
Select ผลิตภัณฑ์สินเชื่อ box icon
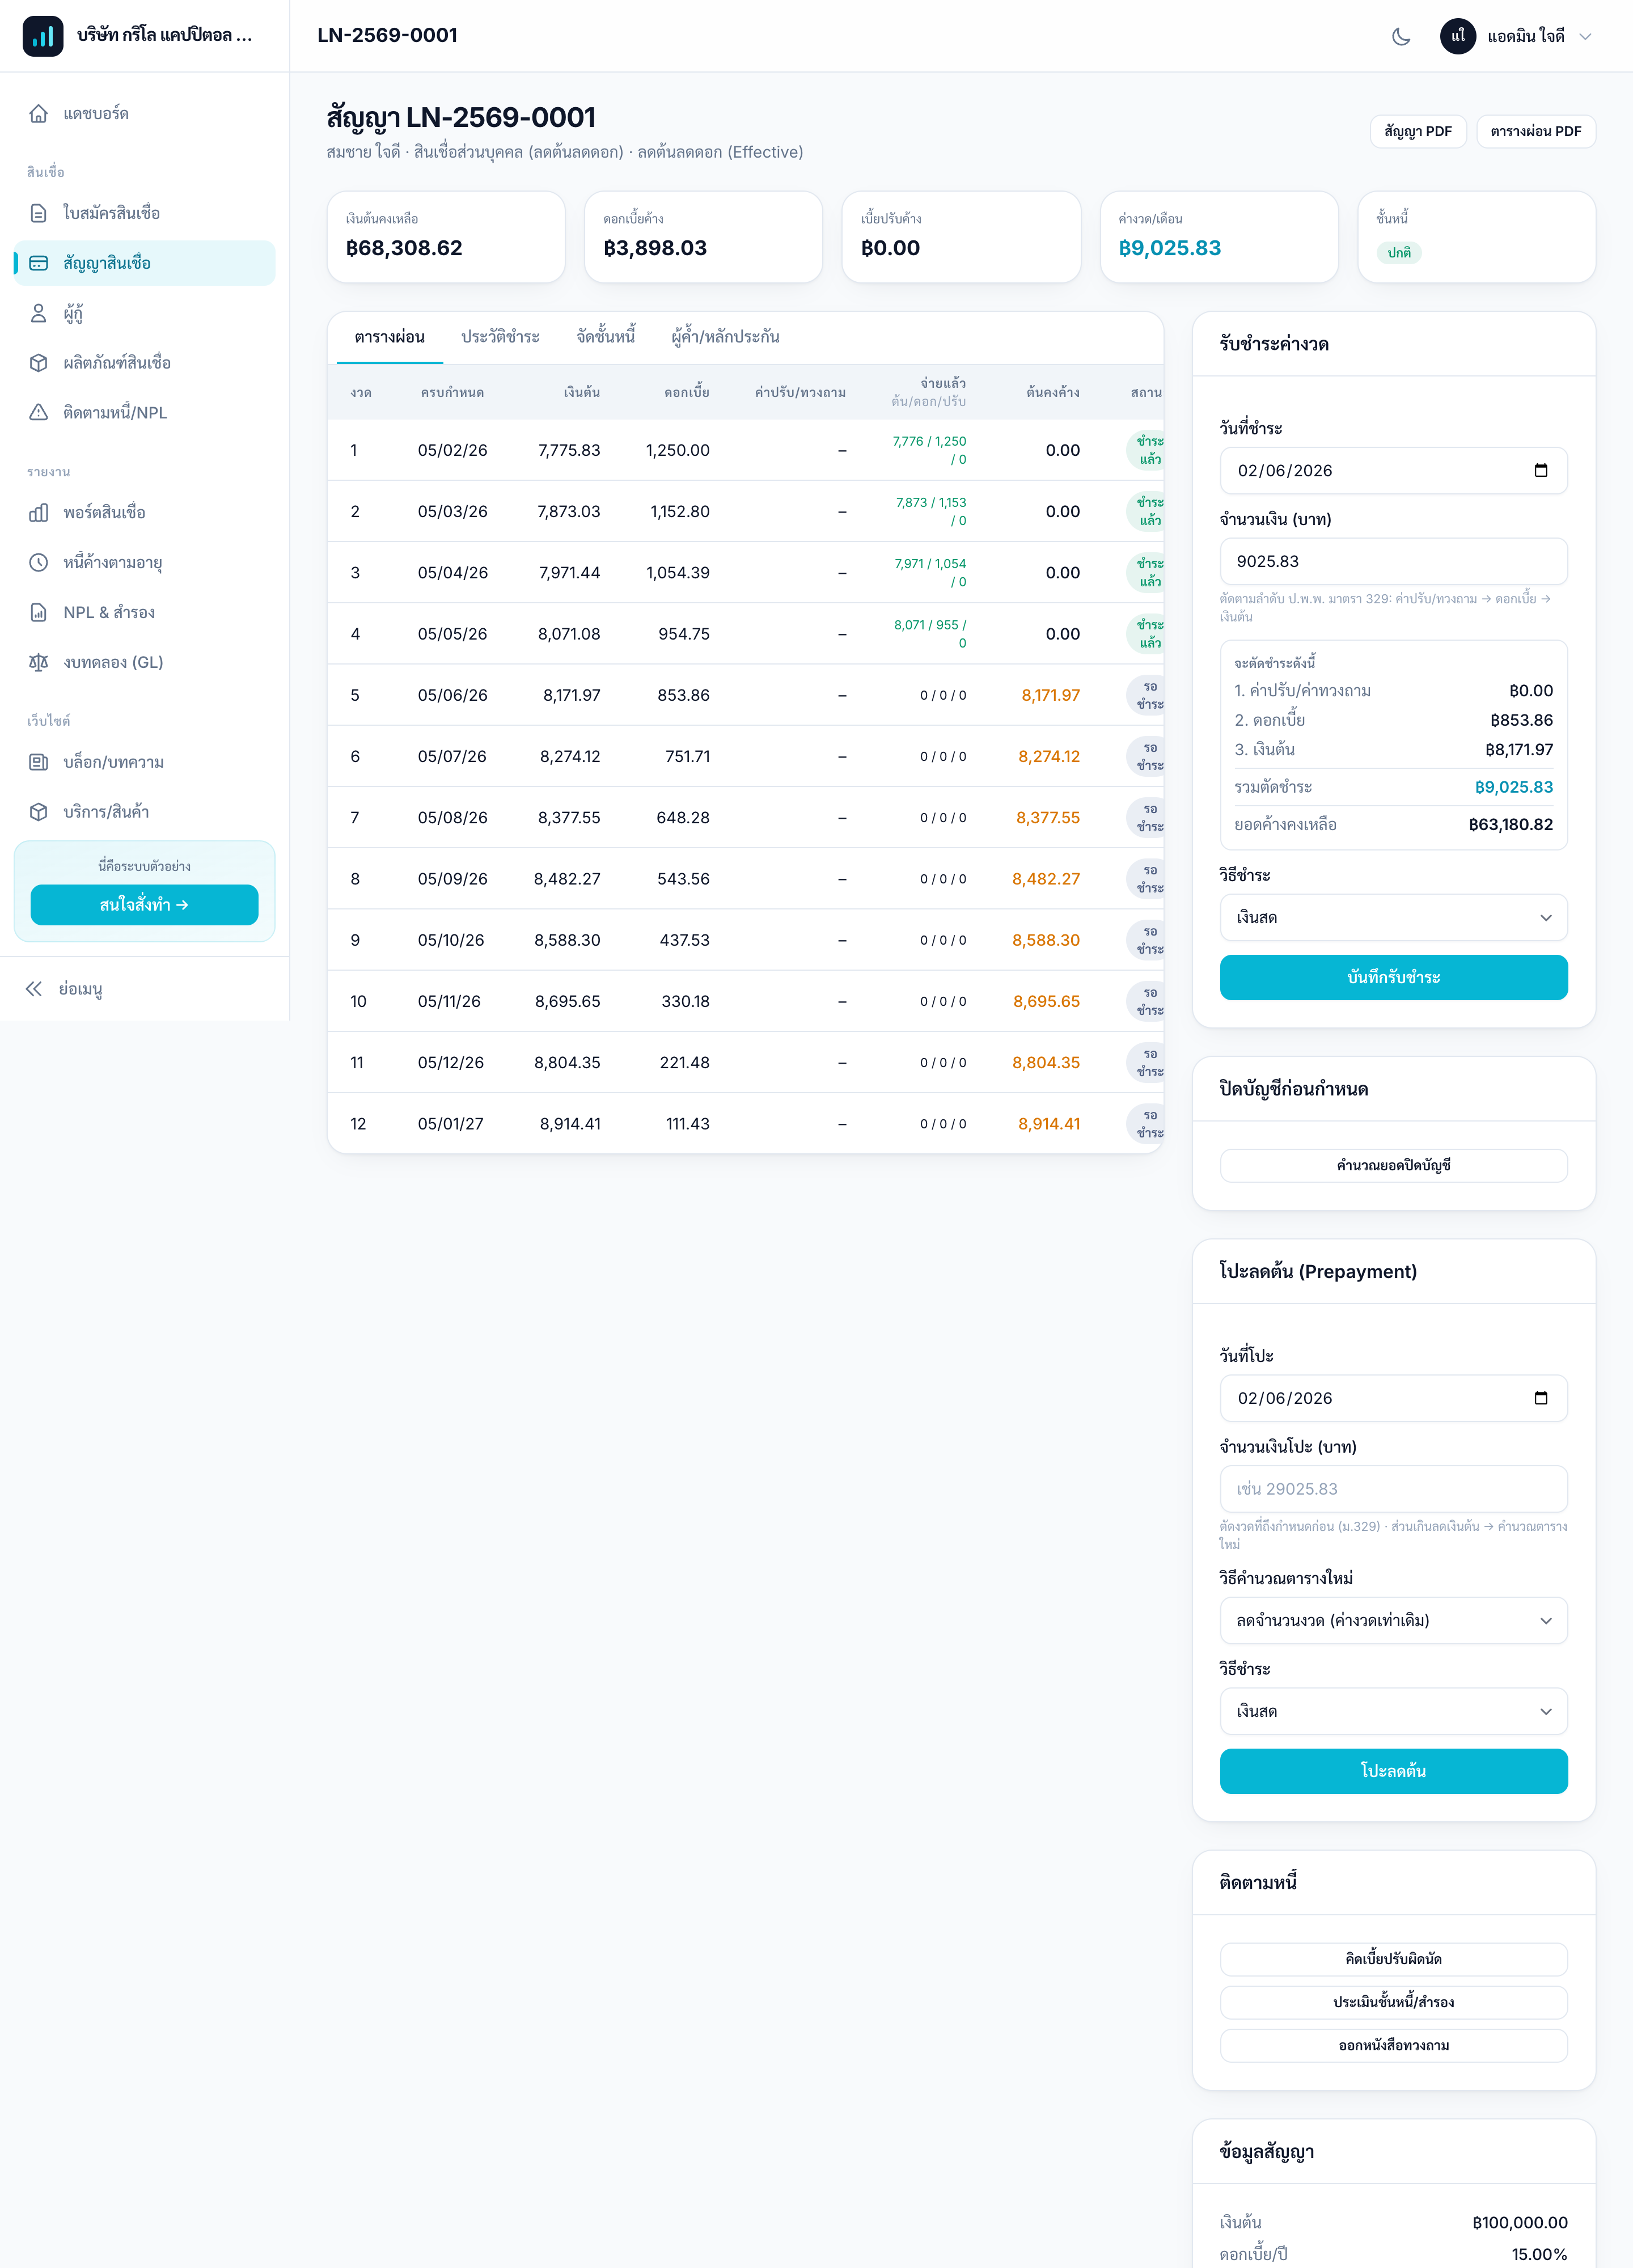(x=38, y=363)
